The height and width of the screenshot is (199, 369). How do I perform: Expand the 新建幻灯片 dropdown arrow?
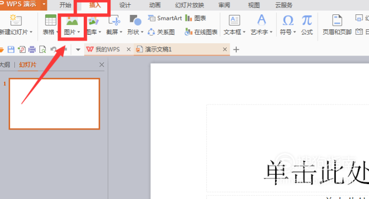[x=31, y=32]
